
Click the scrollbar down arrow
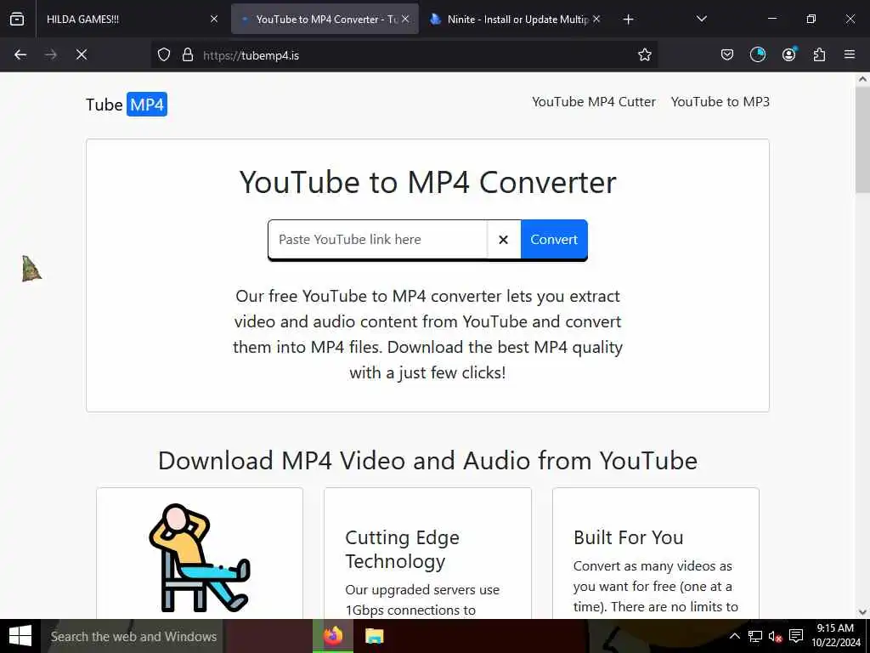tap(862, 612)
